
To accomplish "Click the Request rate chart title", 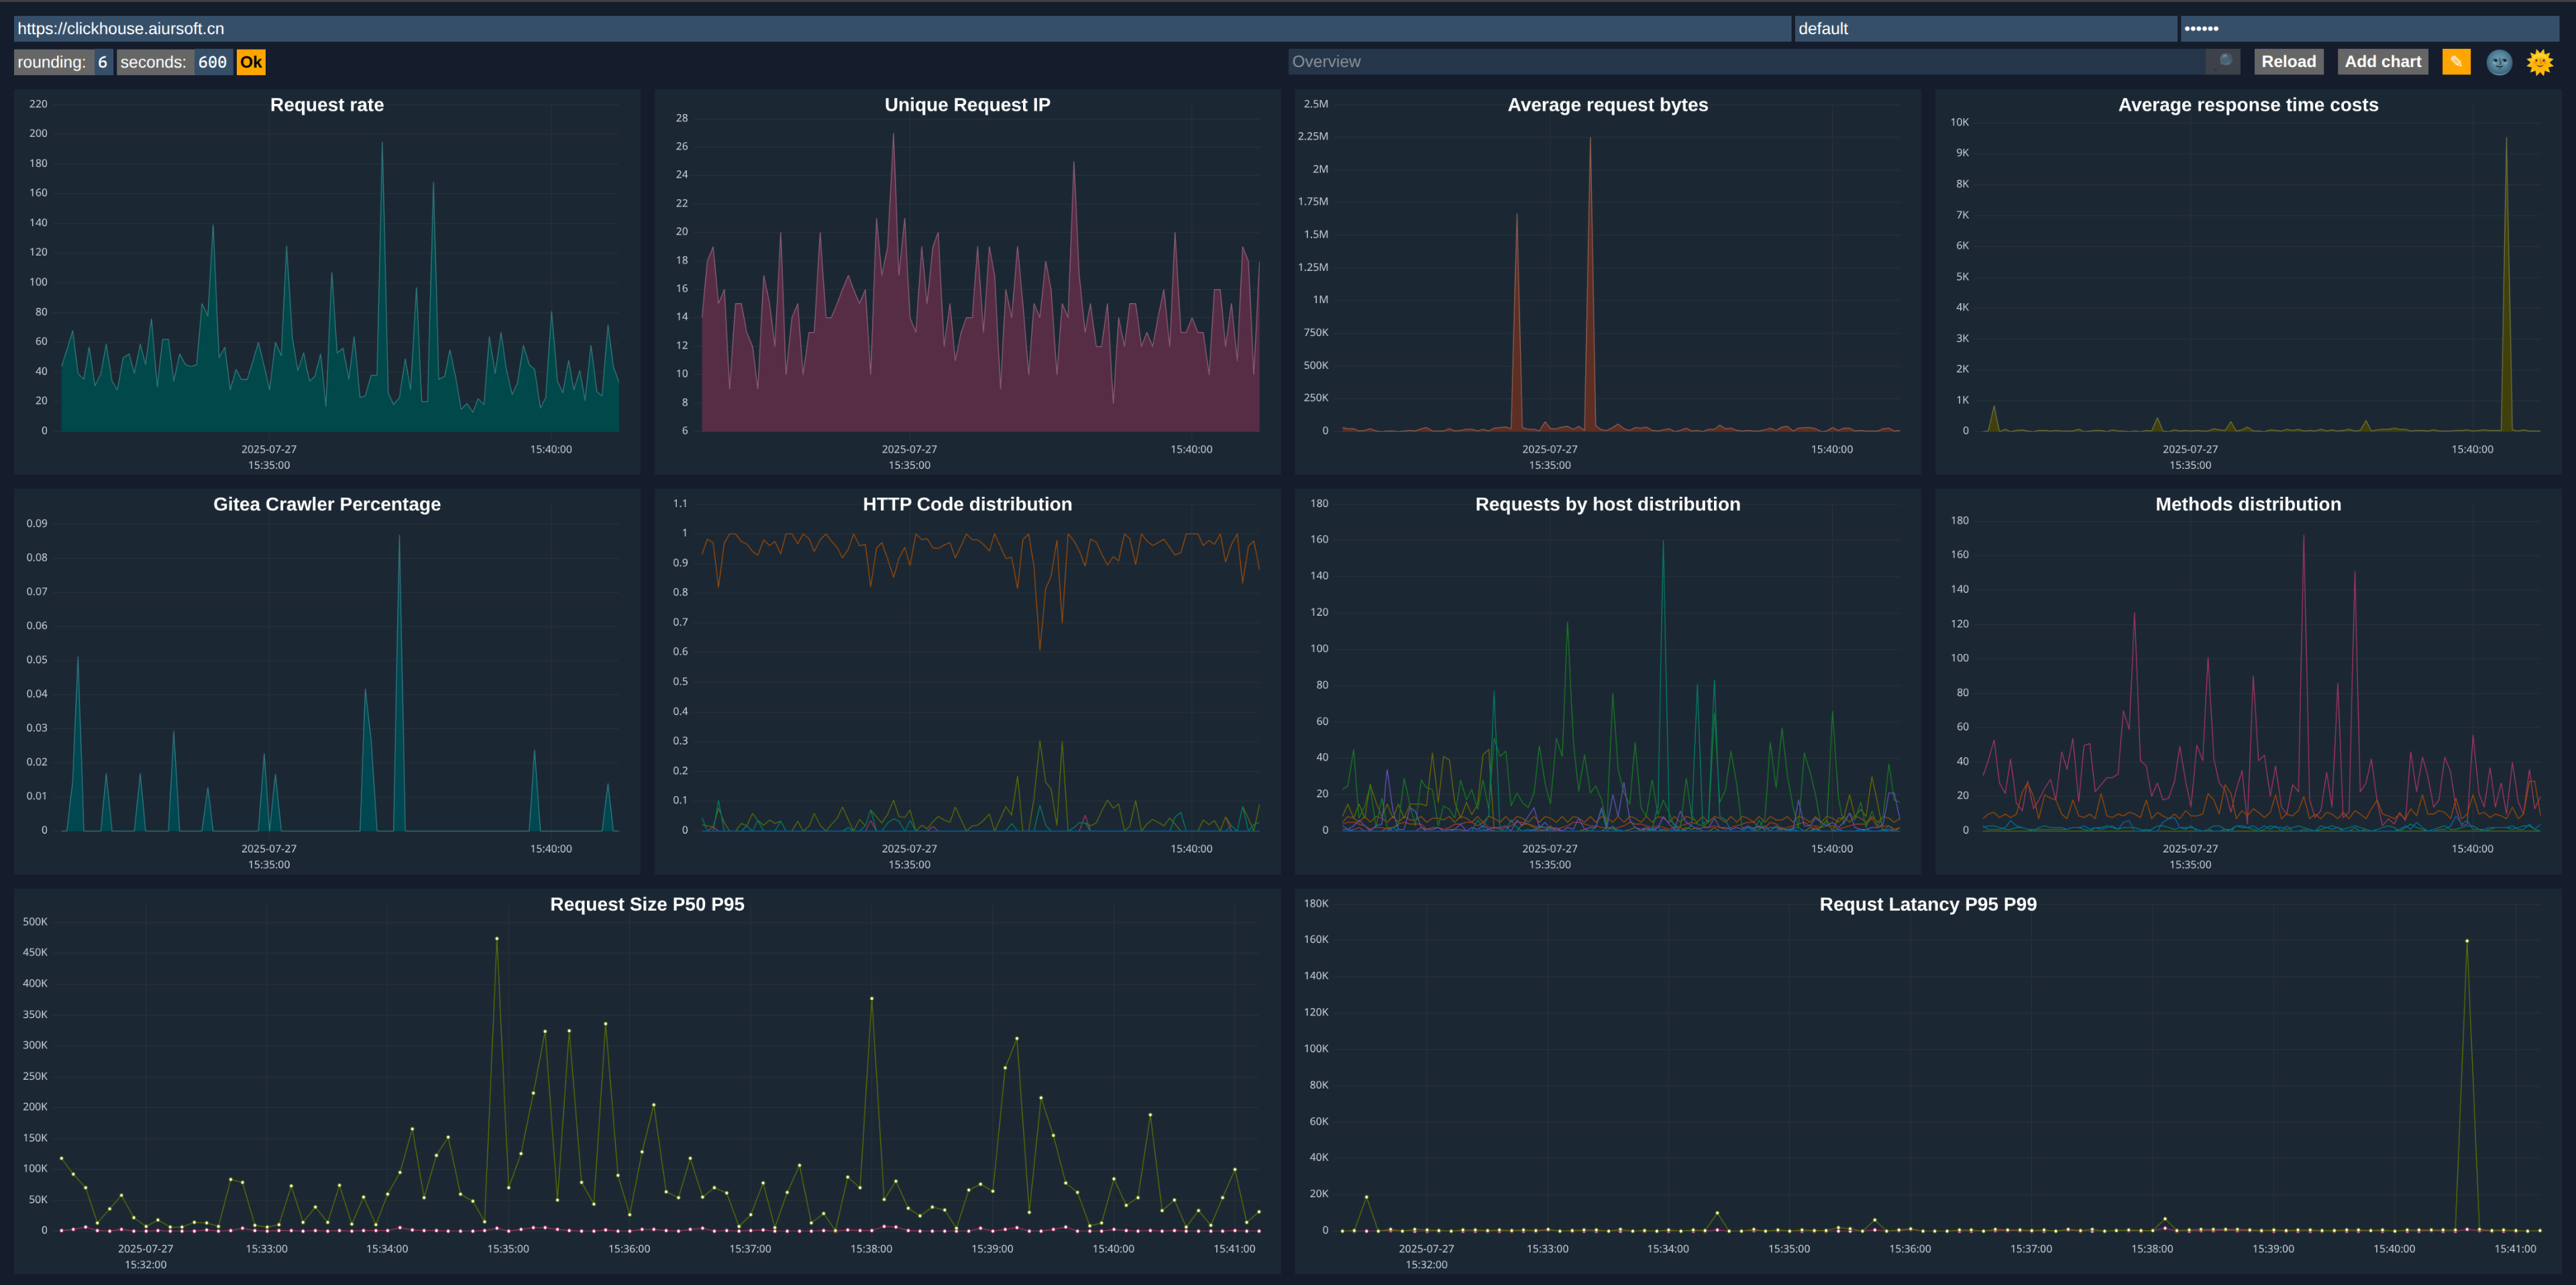I will click(x=327, y=105).
